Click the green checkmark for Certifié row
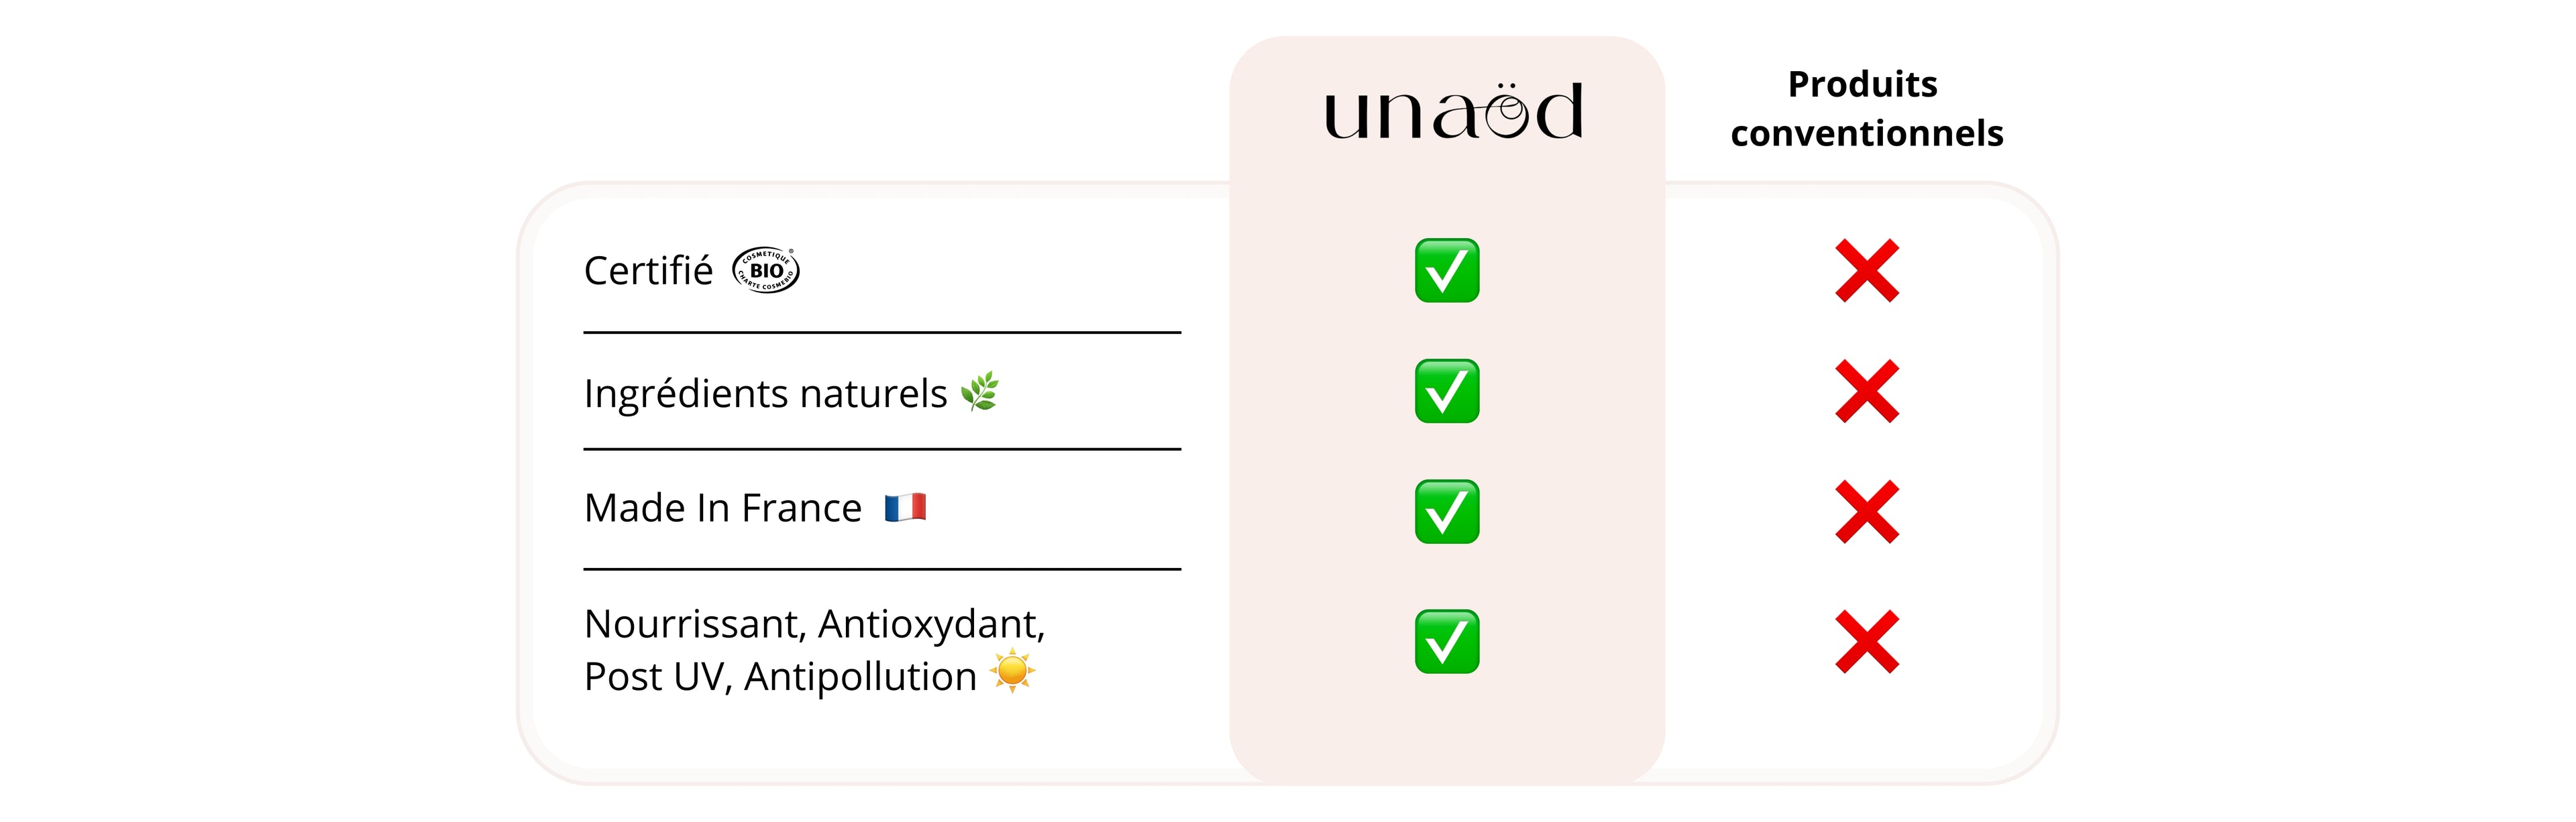Image resolution: width=2576 pixels, height=822 pixels. tap(1446, 270)
